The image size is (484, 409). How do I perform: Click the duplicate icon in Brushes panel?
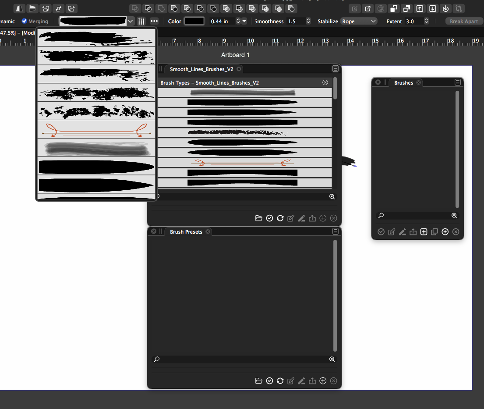pyautogui.click(x=434, y=232)
